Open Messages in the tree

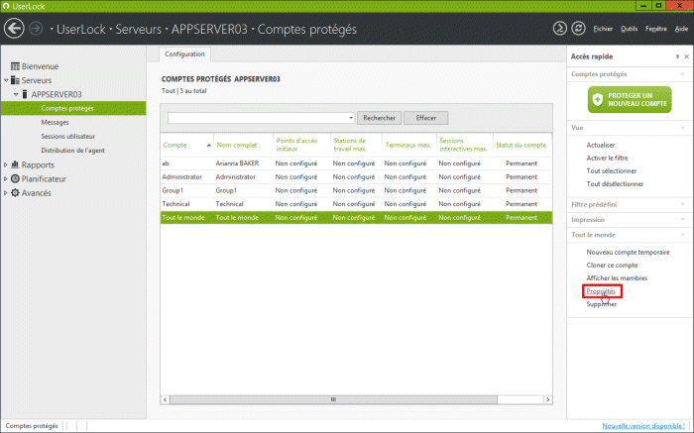[55, 122]
